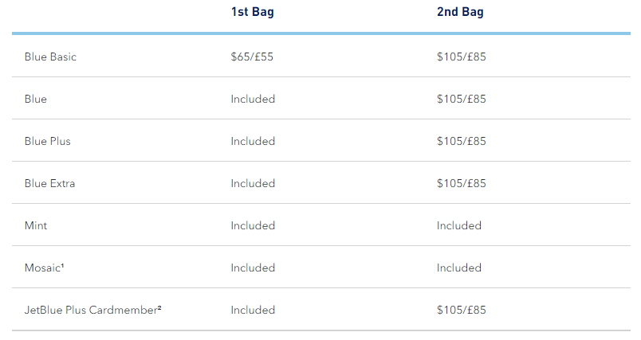
Task: Click "Included" in the Blue fare row
Action: (x=253, y=100)
